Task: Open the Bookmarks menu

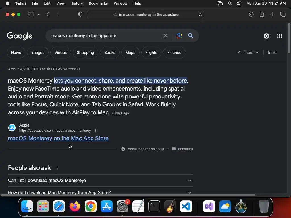Action: [x=98, y=3]
